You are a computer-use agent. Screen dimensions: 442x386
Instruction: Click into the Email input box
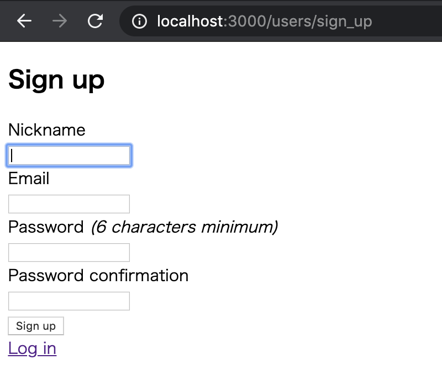[69, 204]
